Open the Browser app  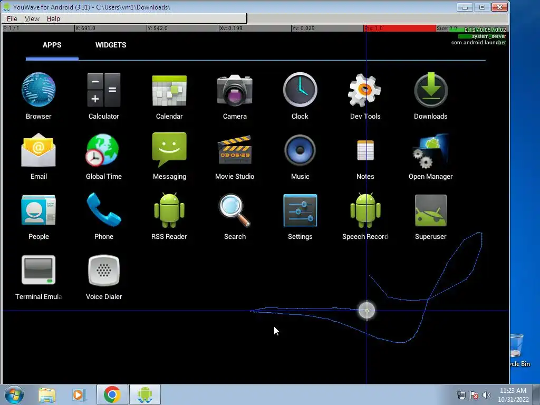(38, 96)
